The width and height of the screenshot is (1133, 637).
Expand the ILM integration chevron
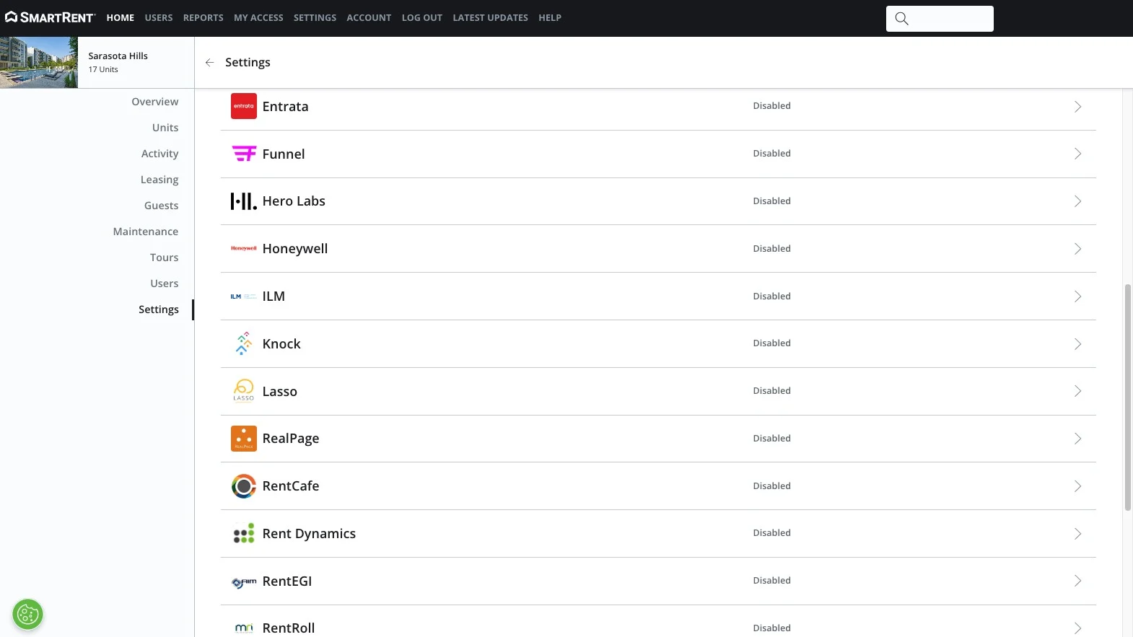tap(1077, 296)
